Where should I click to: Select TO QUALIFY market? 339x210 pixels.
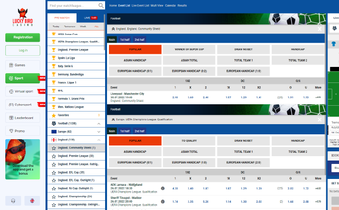tap(189, 141)
